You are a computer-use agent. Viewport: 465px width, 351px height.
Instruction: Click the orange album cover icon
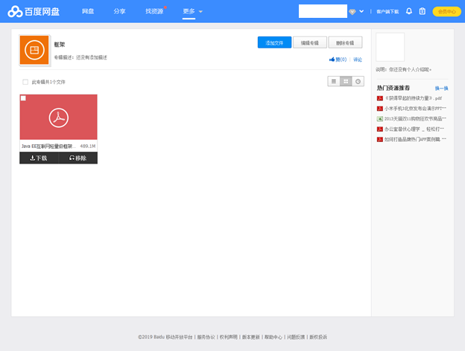pyautogui.click(x=34, y=50)
